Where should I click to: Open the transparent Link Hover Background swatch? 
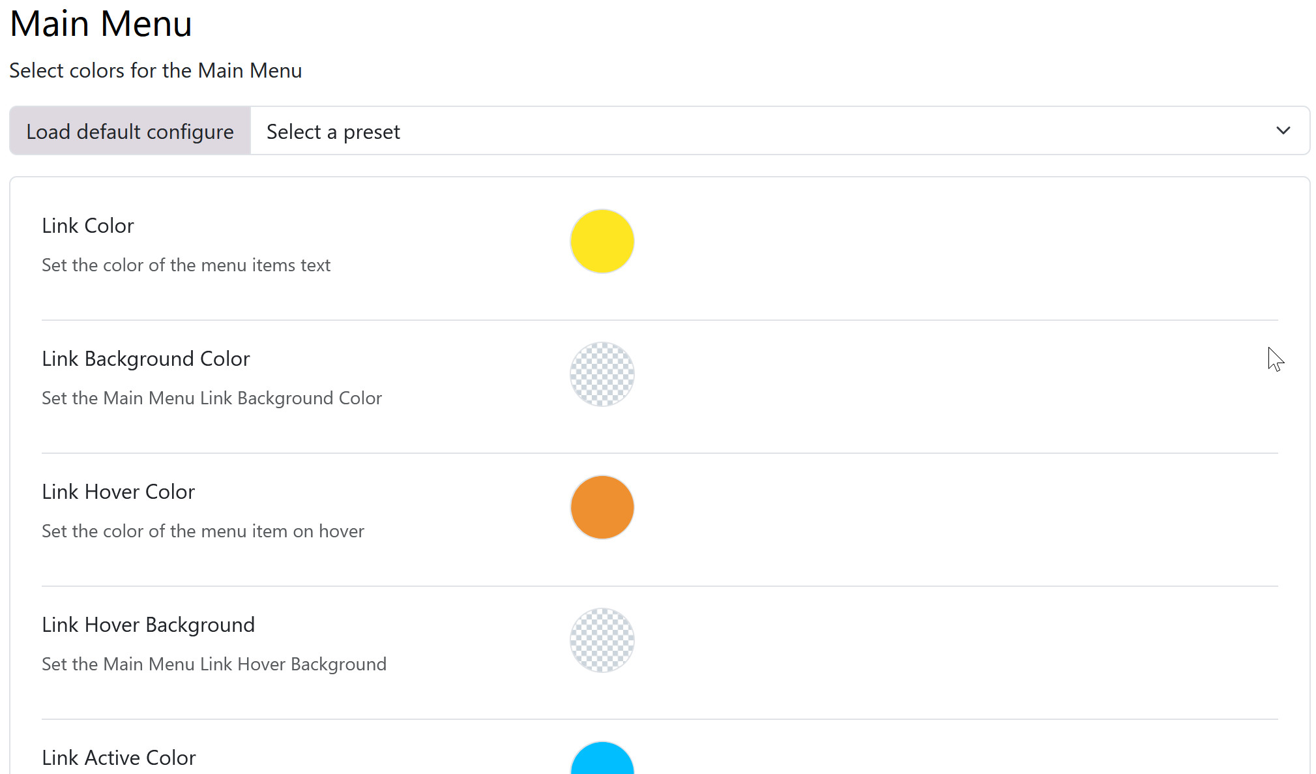pos(602,640)
